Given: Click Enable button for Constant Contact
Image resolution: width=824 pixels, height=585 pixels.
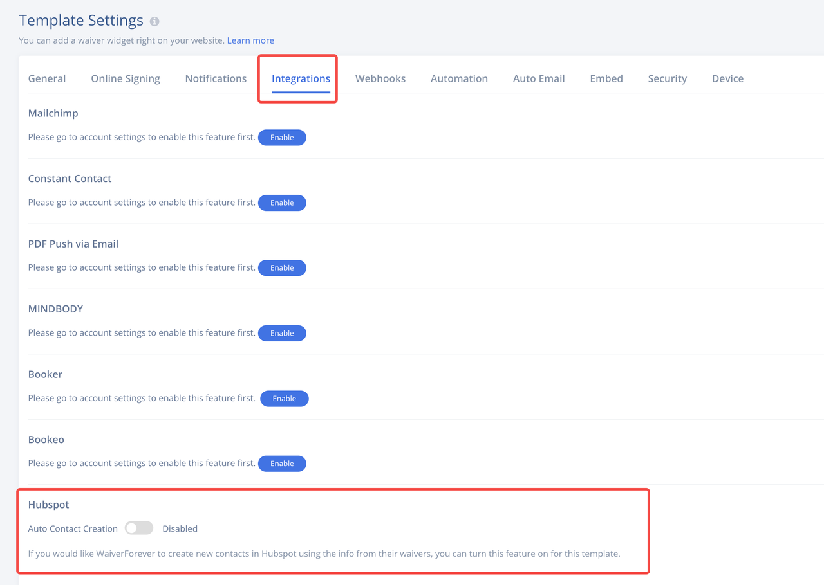Looking at the screenshot, I should [x=282, y=203].
